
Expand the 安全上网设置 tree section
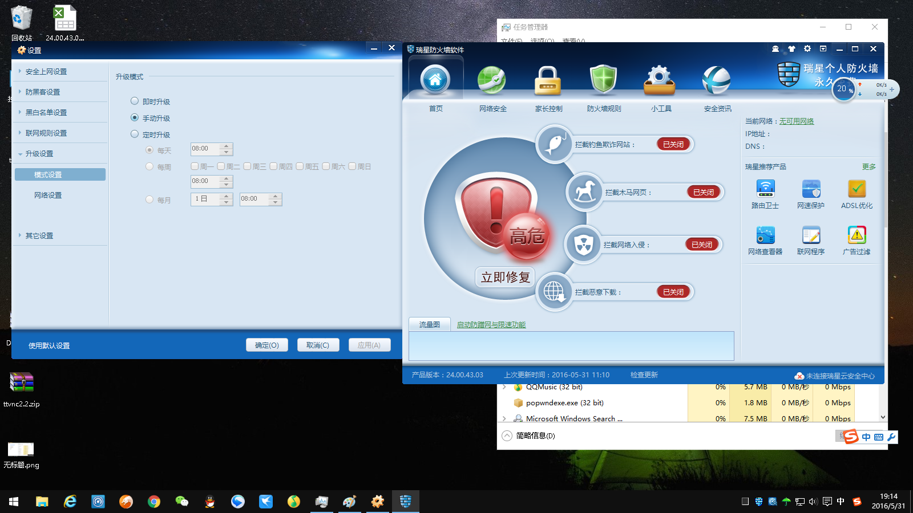click(21, 71)
